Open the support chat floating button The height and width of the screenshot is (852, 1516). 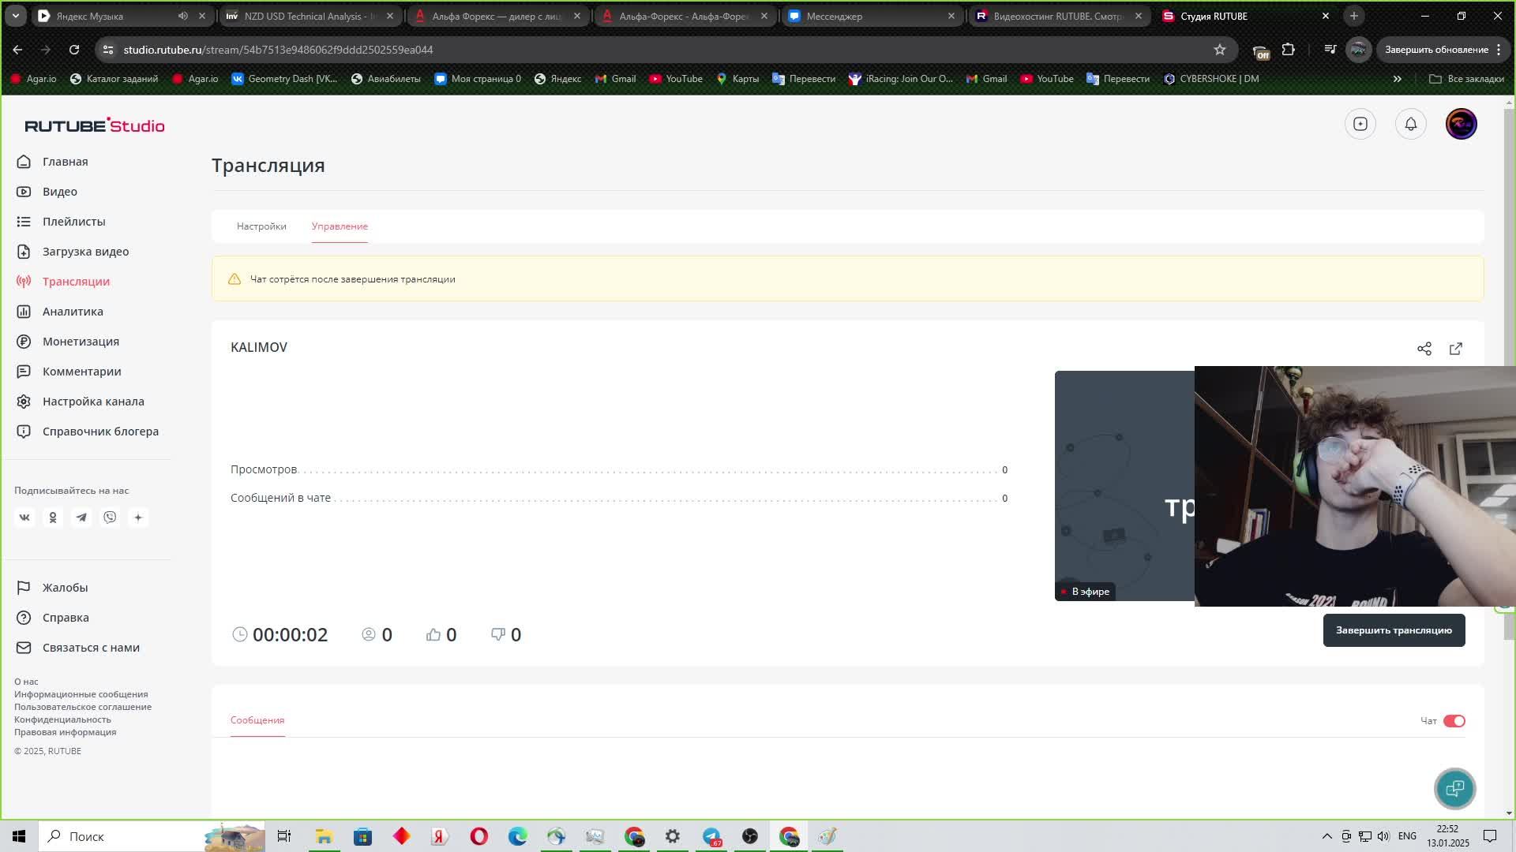point(1454,788)
